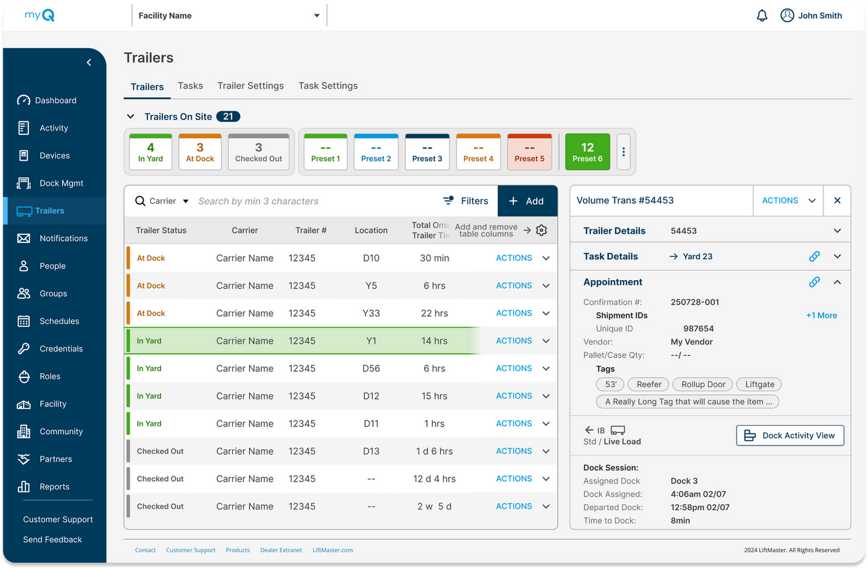The height and width of the screenshot is (569, 868).
Task: Switch to the Trailer Settings tab
Action: 250,86
